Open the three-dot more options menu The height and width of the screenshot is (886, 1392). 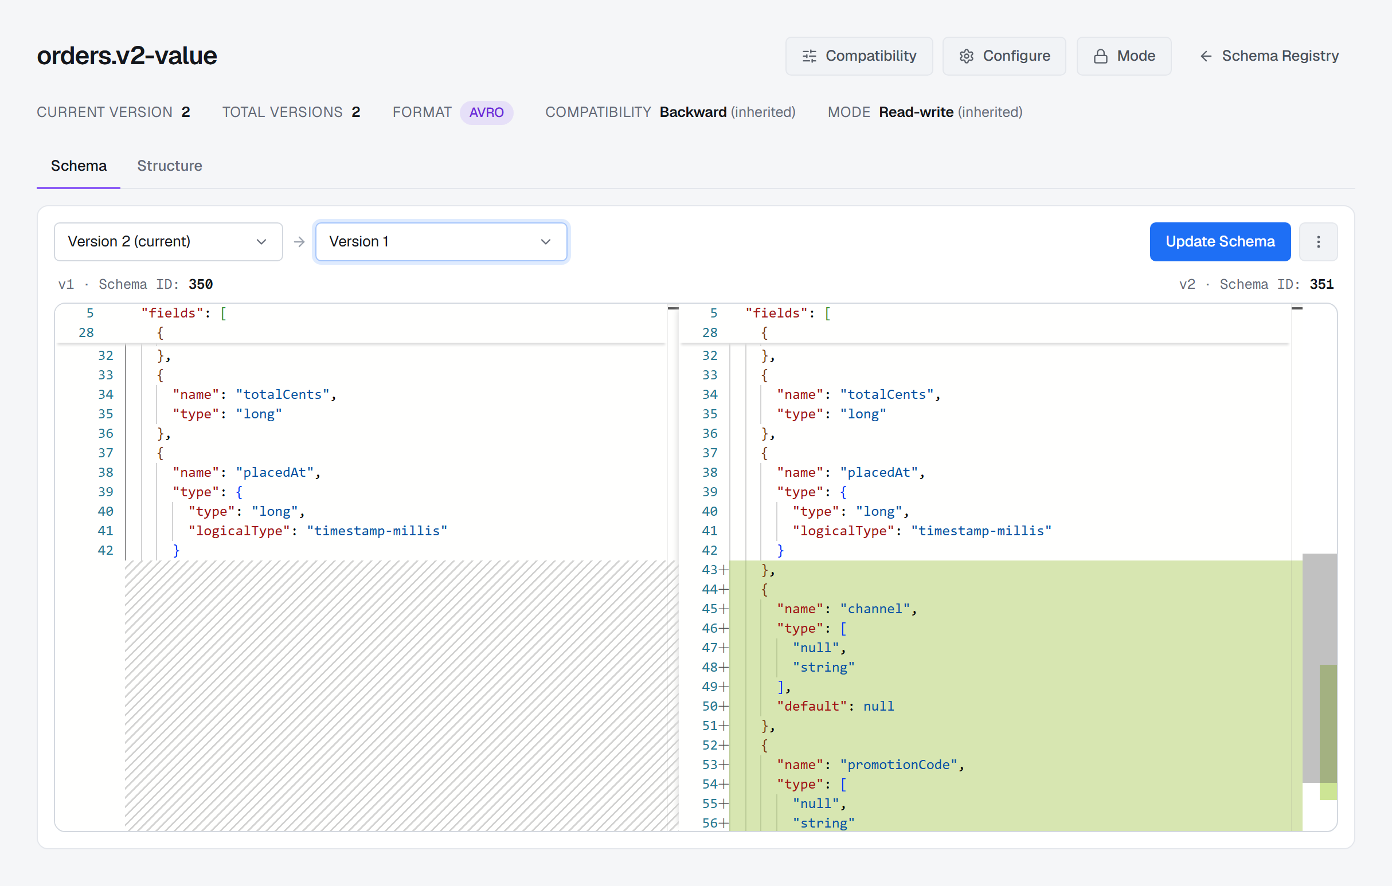click(x=1318, y=242)
